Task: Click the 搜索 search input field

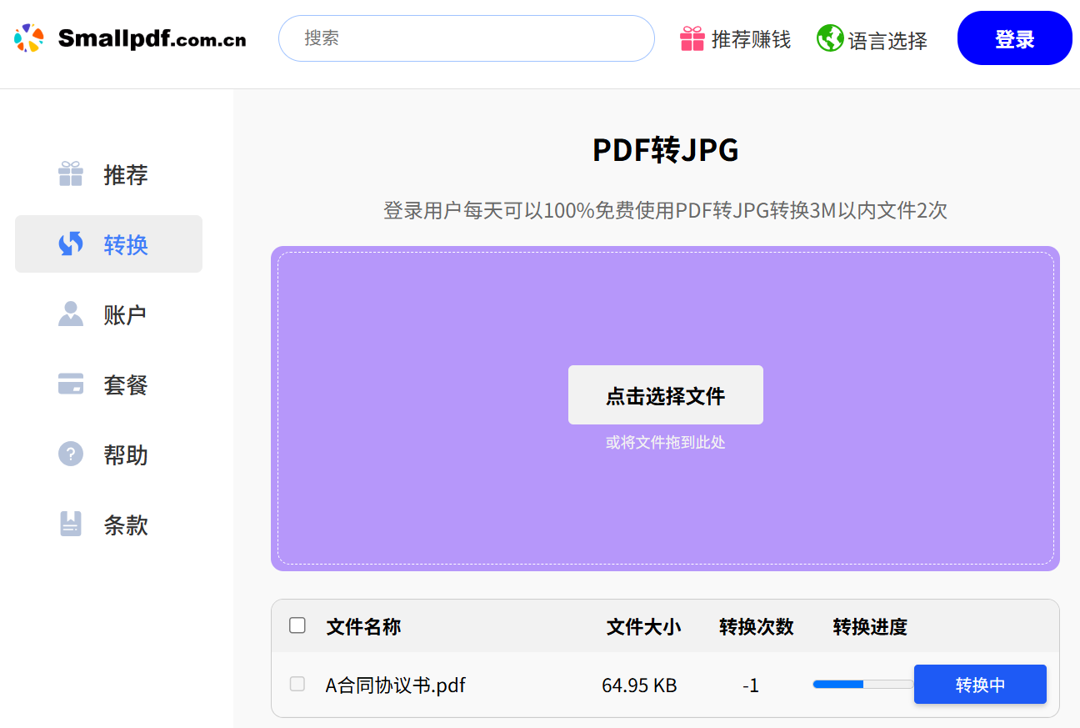Action: pos(466,38)
